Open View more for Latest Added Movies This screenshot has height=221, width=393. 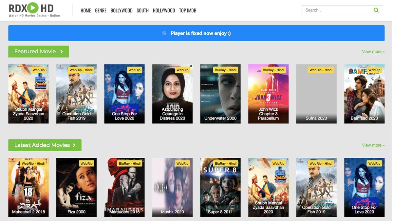(x=373, y=145)
